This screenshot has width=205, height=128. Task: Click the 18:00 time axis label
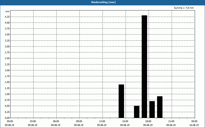[148, 121]
